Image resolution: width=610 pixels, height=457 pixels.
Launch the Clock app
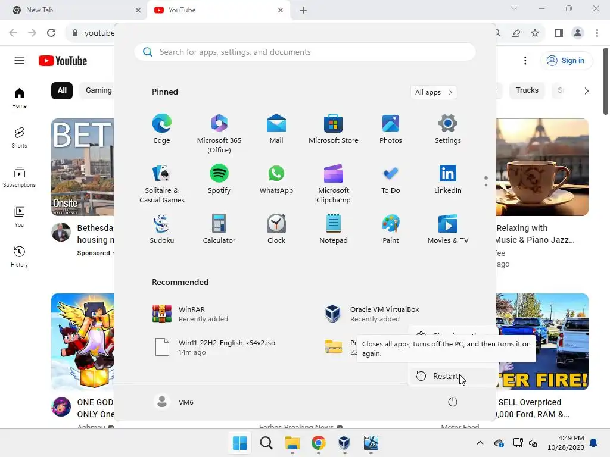coord(276,229)
